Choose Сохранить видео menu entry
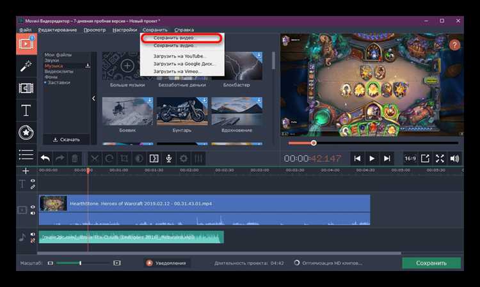This screenshot has height=287, width=480. tap(182, 38)
